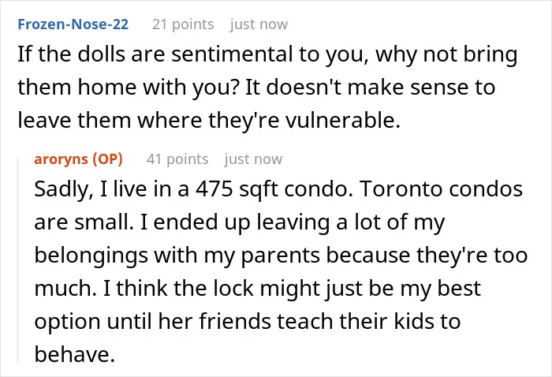Click the word 'vulnerable.' in the comment

pyautogui.click(x=342, y=120)
